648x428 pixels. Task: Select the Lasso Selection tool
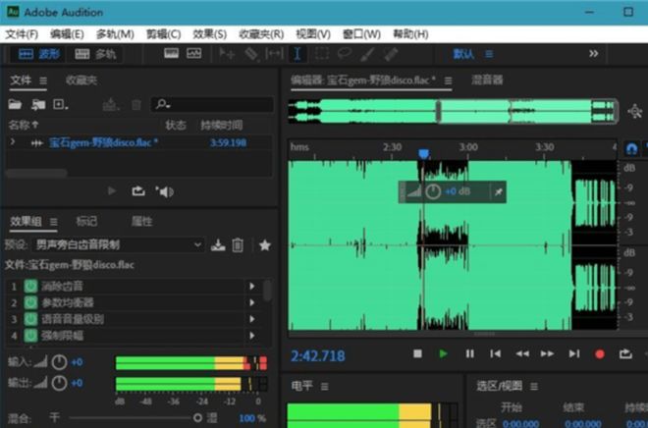coord(345,53)
